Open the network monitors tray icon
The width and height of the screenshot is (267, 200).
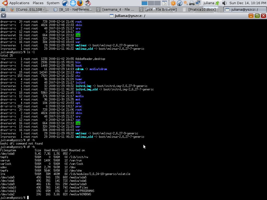(198, 3)
